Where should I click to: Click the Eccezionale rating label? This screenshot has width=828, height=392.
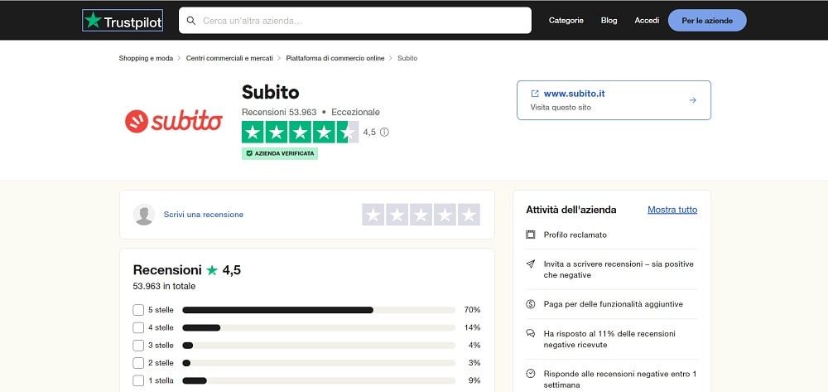click(355, 112)
